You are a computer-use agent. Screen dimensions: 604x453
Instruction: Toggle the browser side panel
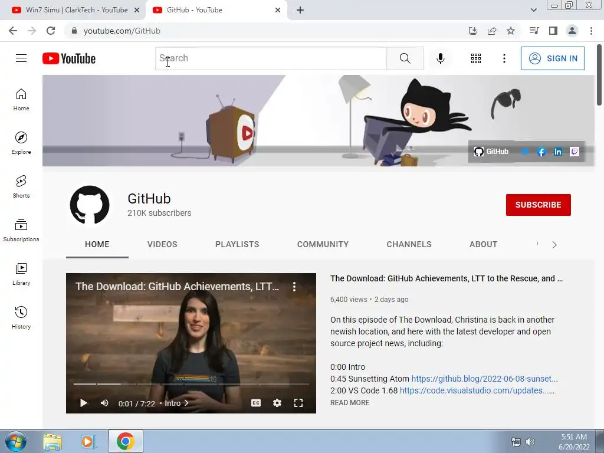pos(553,31)
